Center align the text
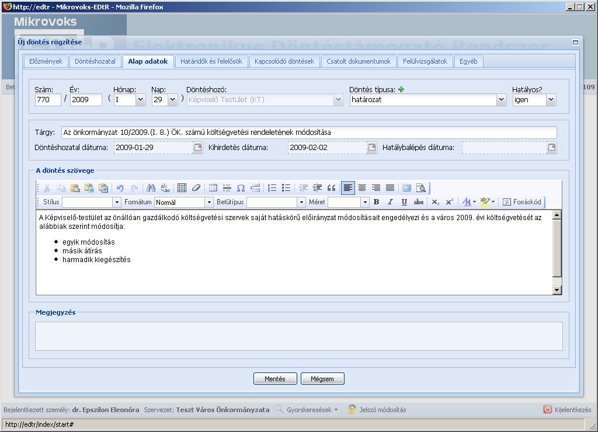Screen dimensions: 598x432 (362, 188)
